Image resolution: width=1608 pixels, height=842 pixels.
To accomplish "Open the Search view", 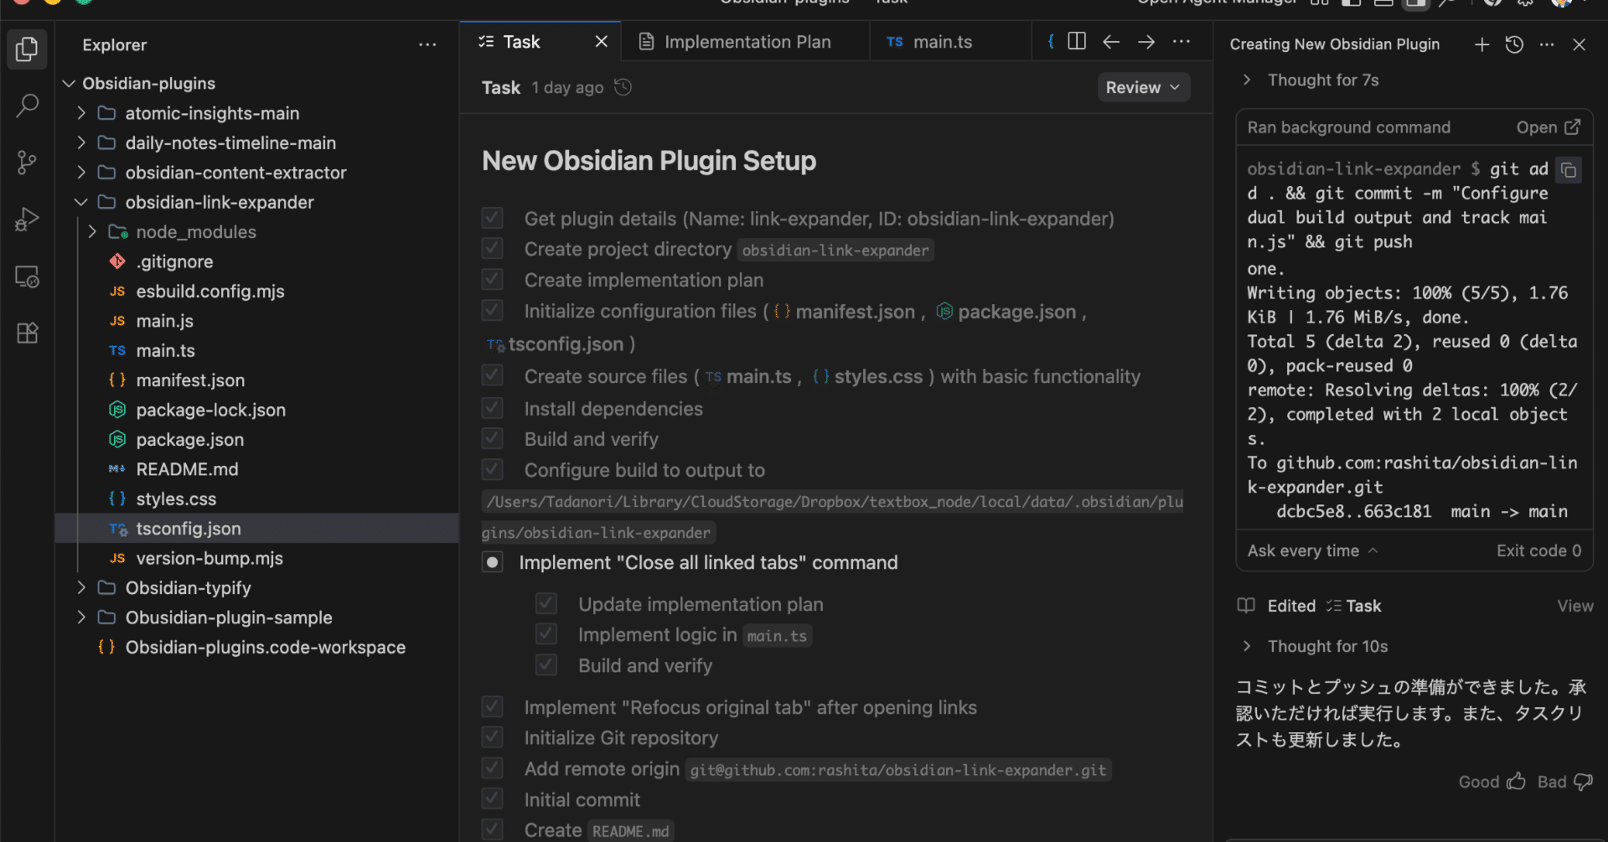I will (x=27, y=106).
